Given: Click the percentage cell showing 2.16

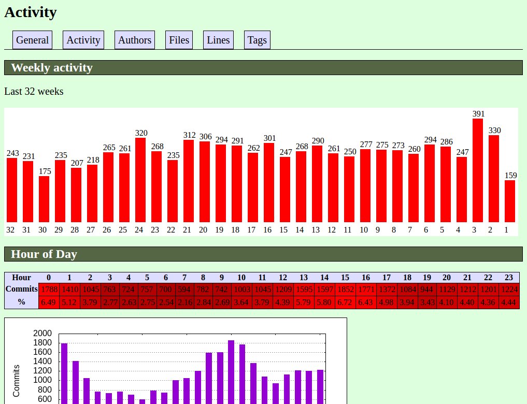Looking at the screenshot, I should point(184,302).
